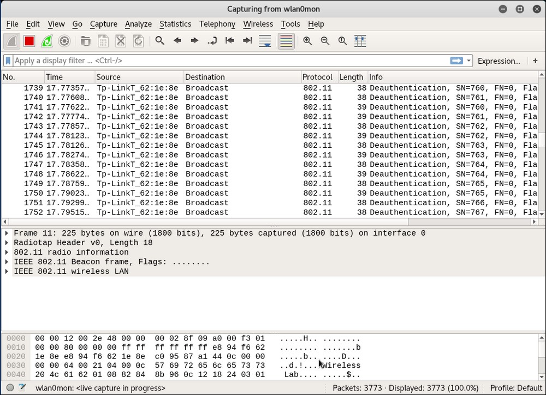Zoom in on the packet text
This screenshot has height=395, width=546.
(307, 41)
